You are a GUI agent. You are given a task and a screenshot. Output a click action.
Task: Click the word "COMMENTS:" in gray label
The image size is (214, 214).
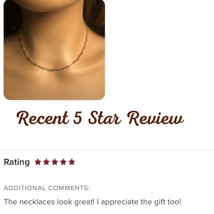[x=69, y=188]
